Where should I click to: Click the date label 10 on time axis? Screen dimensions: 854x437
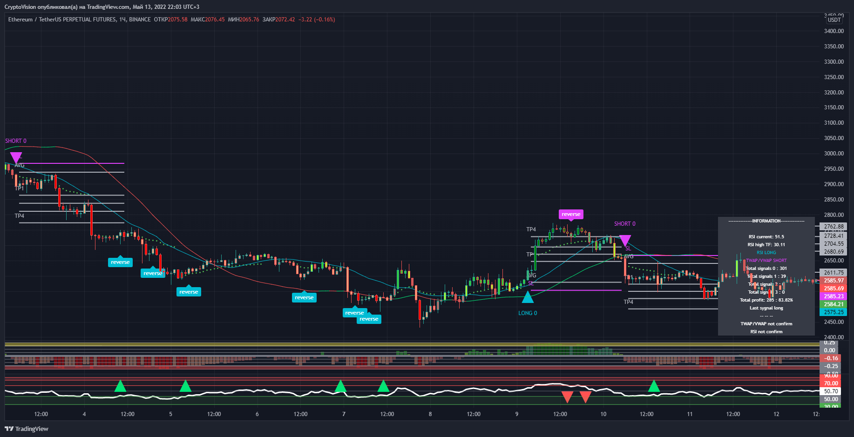[x=603, y=414]
